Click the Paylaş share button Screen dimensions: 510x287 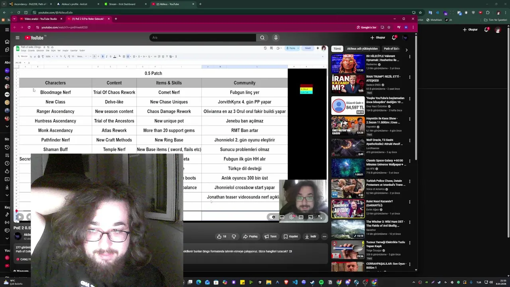coord(250,236)
